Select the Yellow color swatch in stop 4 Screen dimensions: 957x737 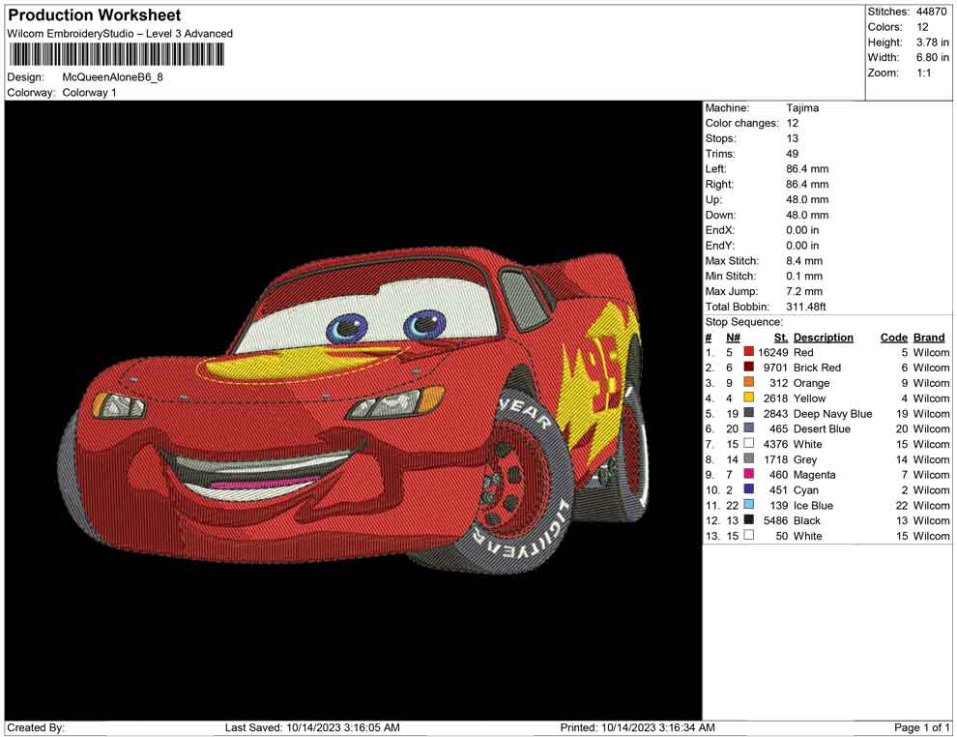click(749, 398)
